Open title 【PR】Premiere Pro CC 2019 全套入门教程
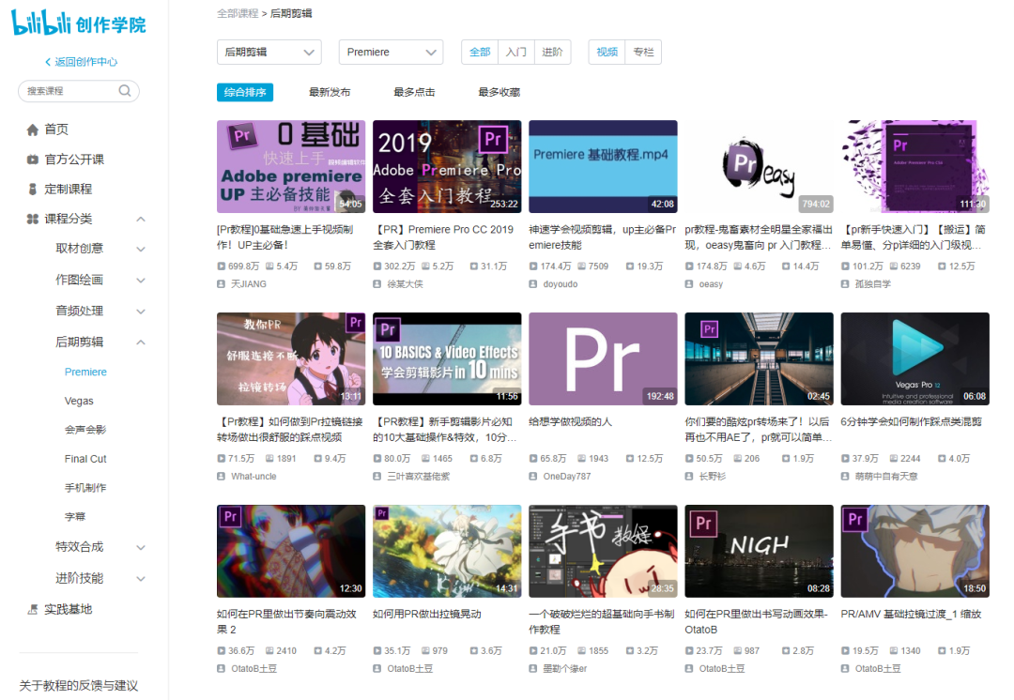Image resolution: width=1014 pixels, height=700 pixels. pyautogui.click(x=443, y=237)
